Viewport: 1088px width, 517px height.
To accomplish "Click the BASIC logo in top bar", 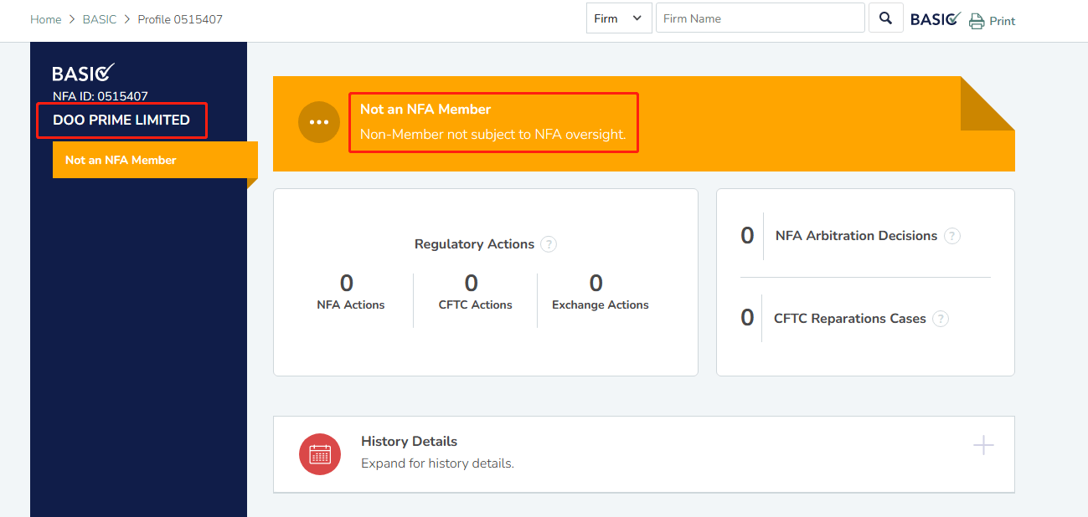I will 935,19.
